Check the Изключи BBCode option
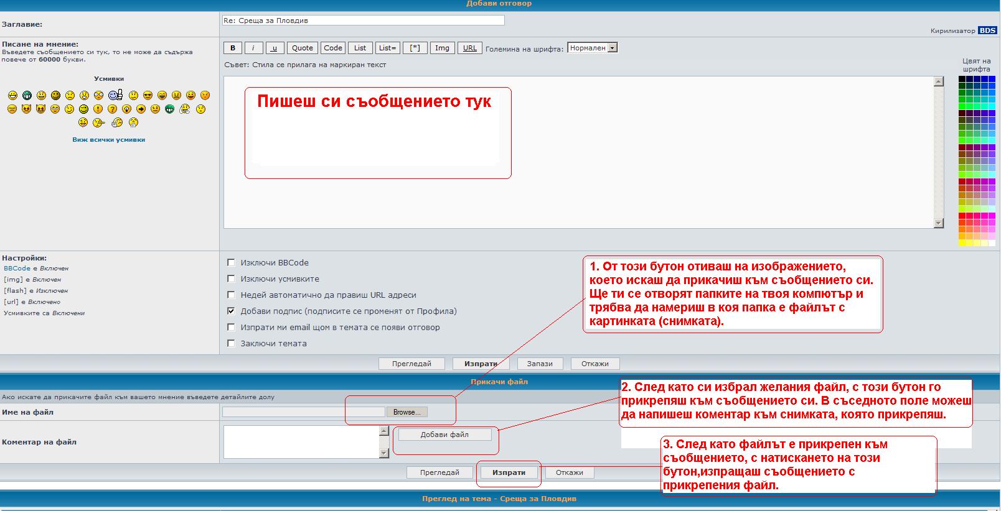1001x511 pixels. (x=231, y=263)
